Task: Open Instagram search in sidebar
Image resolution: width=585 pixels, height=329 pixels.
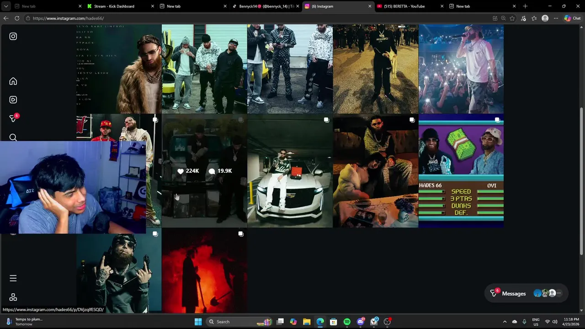Action: pyautogui.click(x=13, y=137)
